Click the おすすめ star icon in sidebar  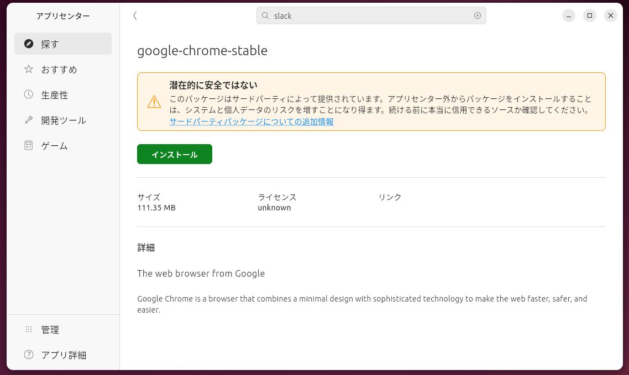click(28, 69)
